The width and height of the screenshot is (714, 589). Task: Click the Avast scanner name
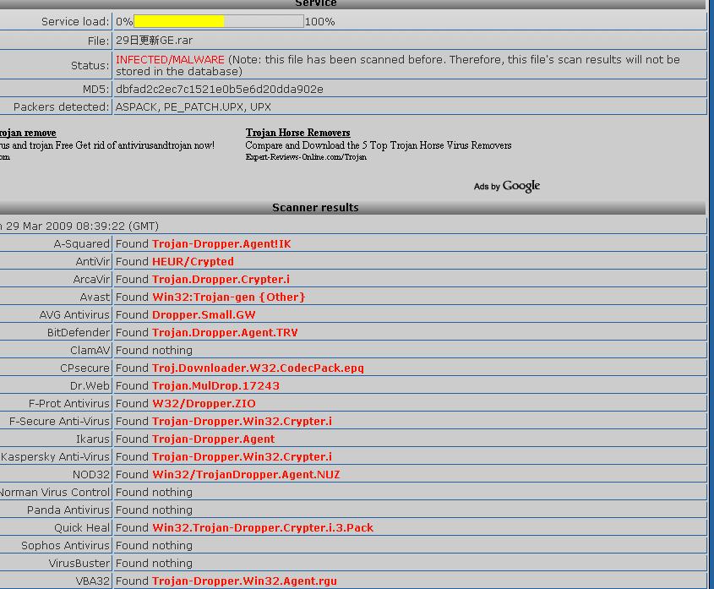tap(95, 297)
